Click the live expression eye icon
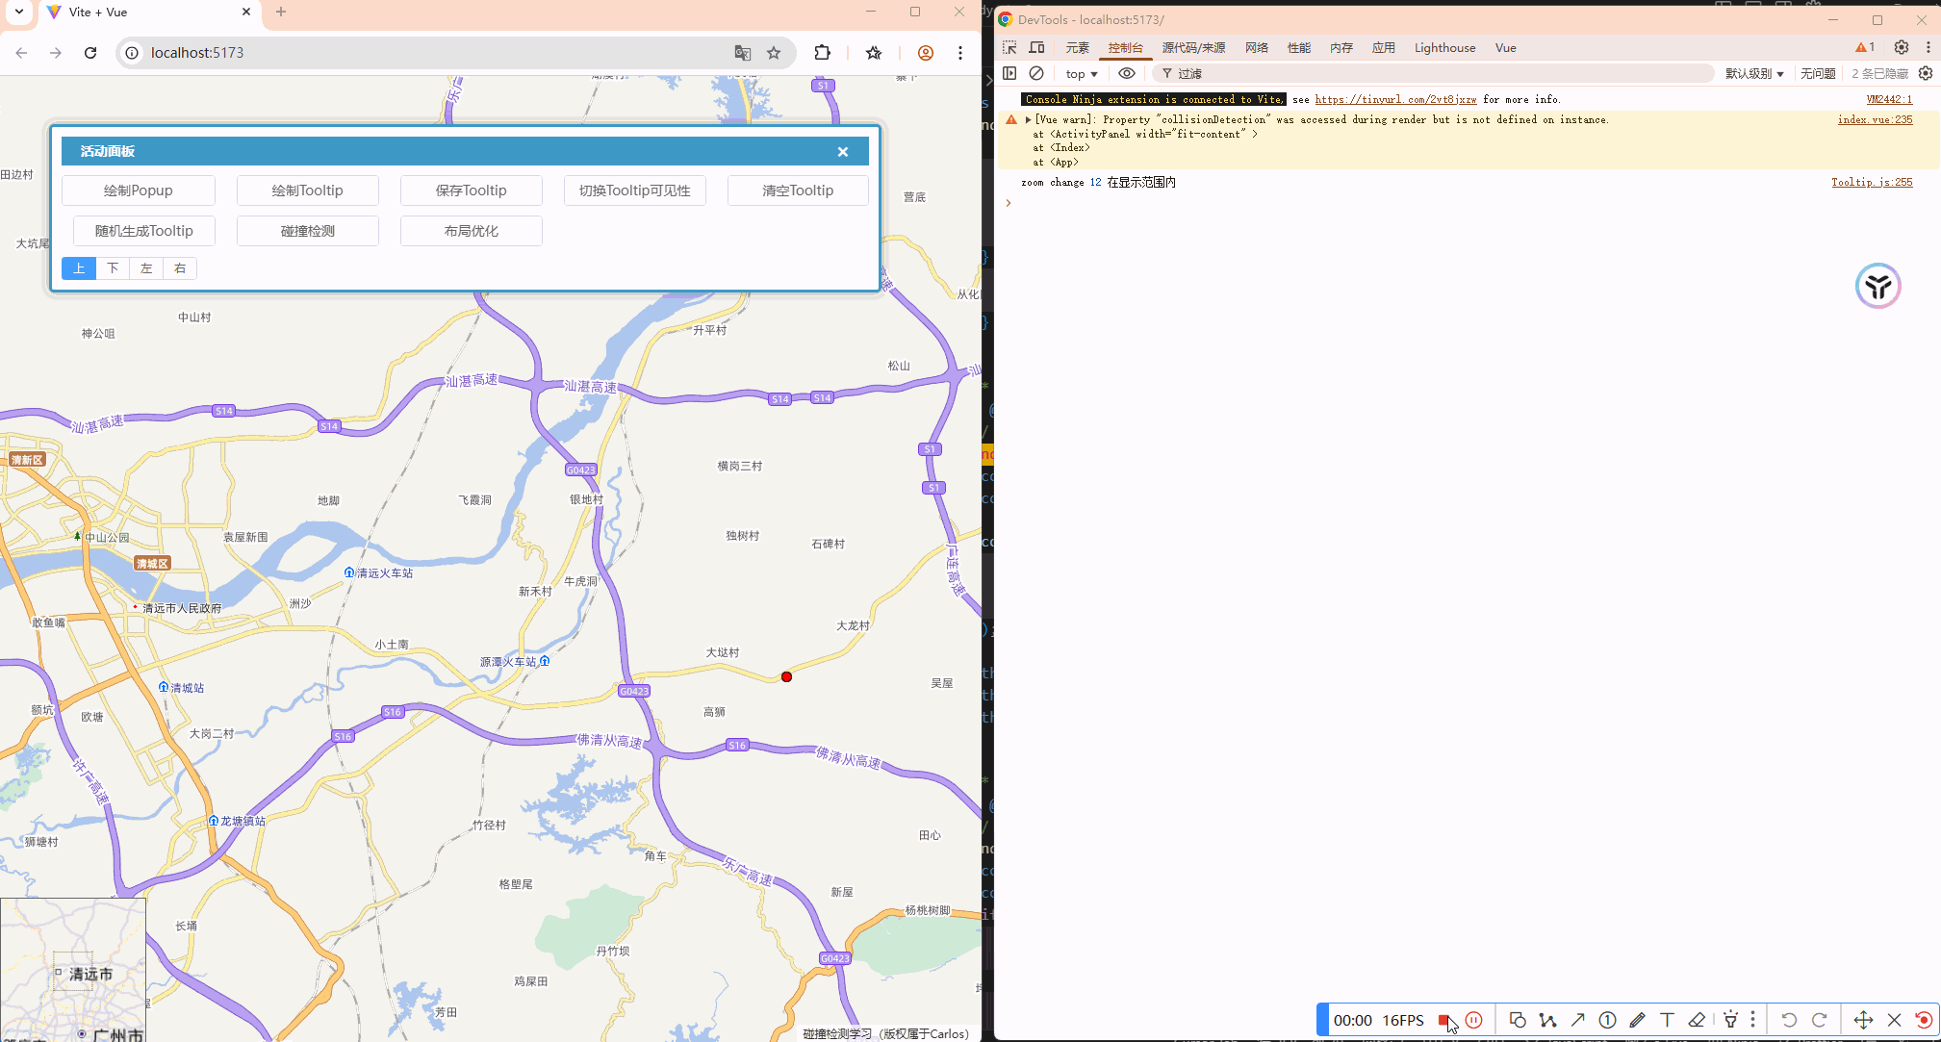Image resolution: width=1941 pixels, height=1042 pixels. [1127, 73]
